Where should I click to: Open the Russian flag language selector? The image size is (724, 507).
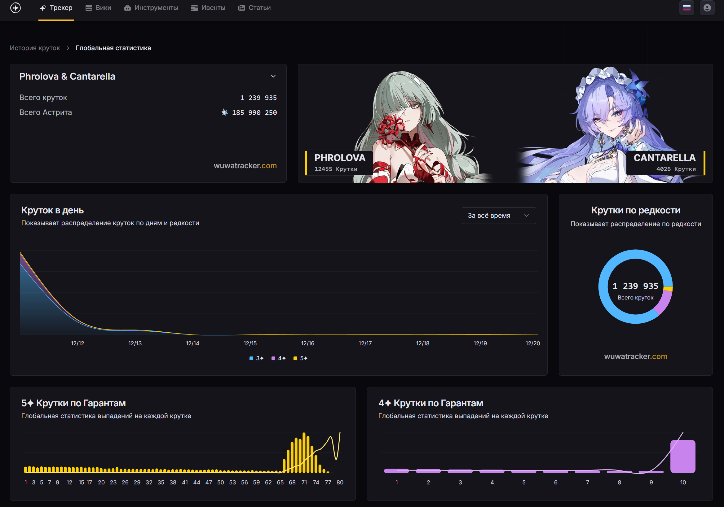tap(686, 8)
